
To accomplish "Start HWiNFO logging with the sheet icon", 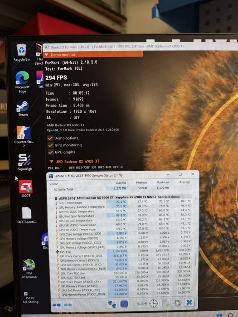I will [x=165, y=303].
